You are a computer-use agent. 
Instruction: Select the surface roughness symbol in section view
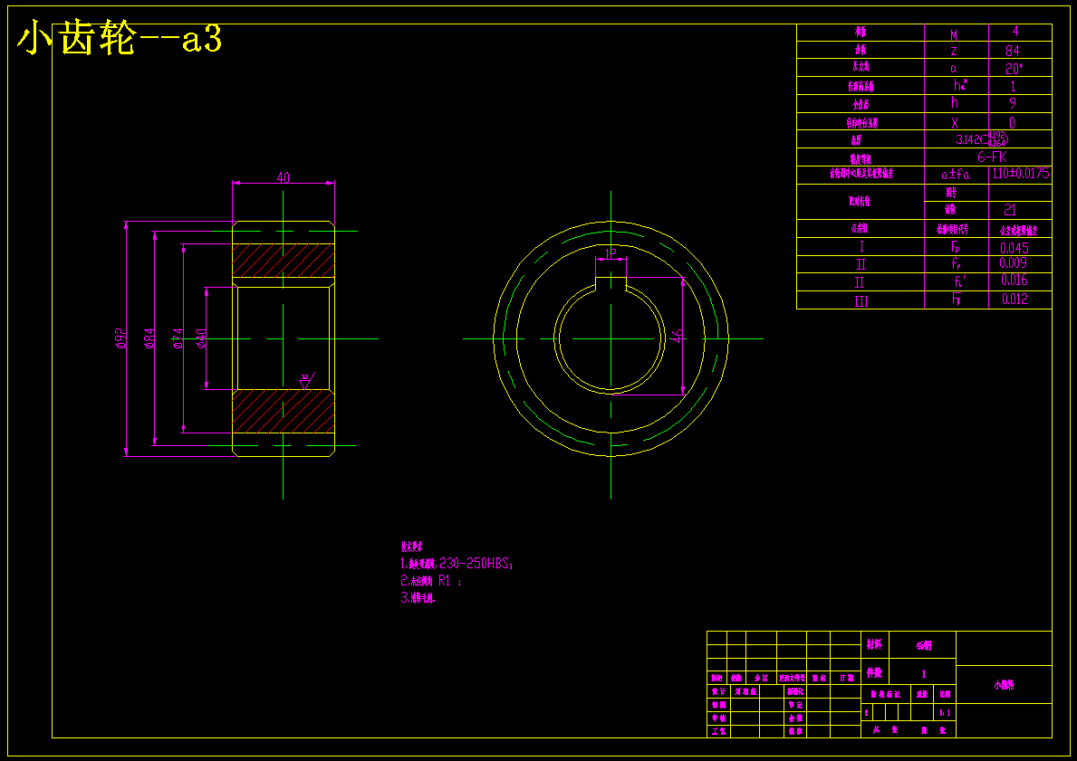(306, 381)
